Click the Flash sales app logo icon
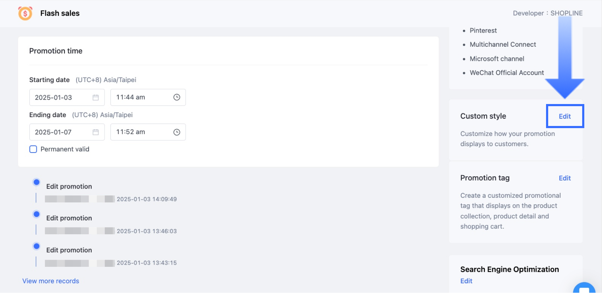The width and height of the screenshot is (602, 293). (x=25, y=13)
